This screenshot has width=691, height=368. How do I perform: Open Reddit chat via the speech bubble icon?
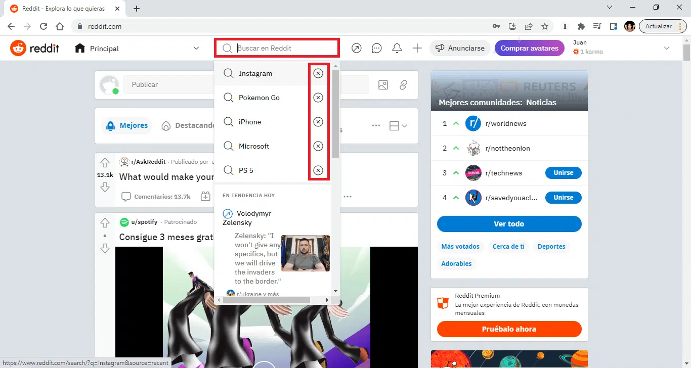[x=376, y=48]
